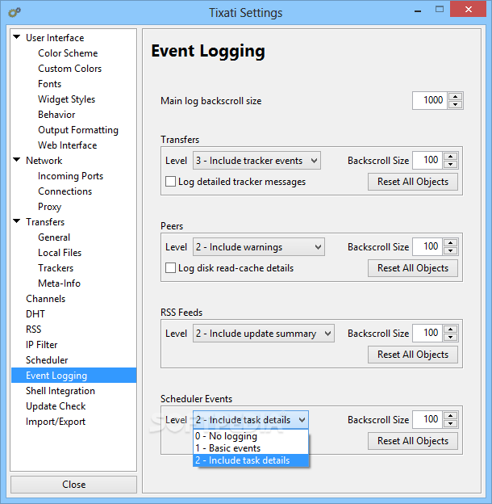
Task: Choose '2 - Include task details' option in list
Action: pyautogui.click(x=251, y=460)
